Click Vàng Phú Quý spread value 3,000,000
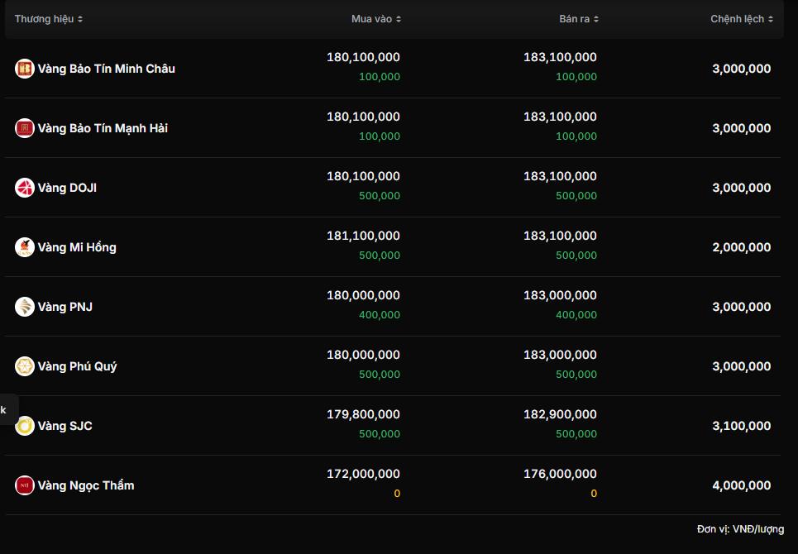The image size is (798, 554). [741, 366]
